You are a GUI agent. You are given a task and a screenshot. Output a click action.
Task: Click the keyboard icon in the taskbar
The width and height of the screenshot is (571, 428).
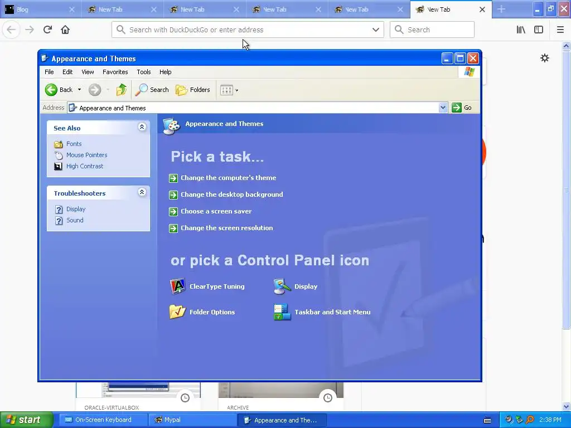[487, 420]
